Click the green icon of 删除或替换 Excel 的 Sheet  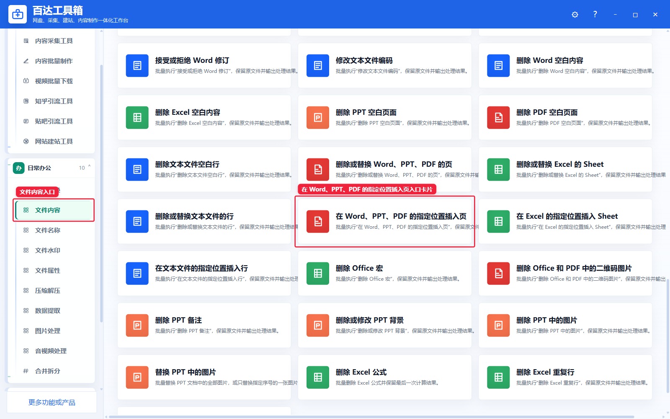pyautogui.click(x=498, y=169)
